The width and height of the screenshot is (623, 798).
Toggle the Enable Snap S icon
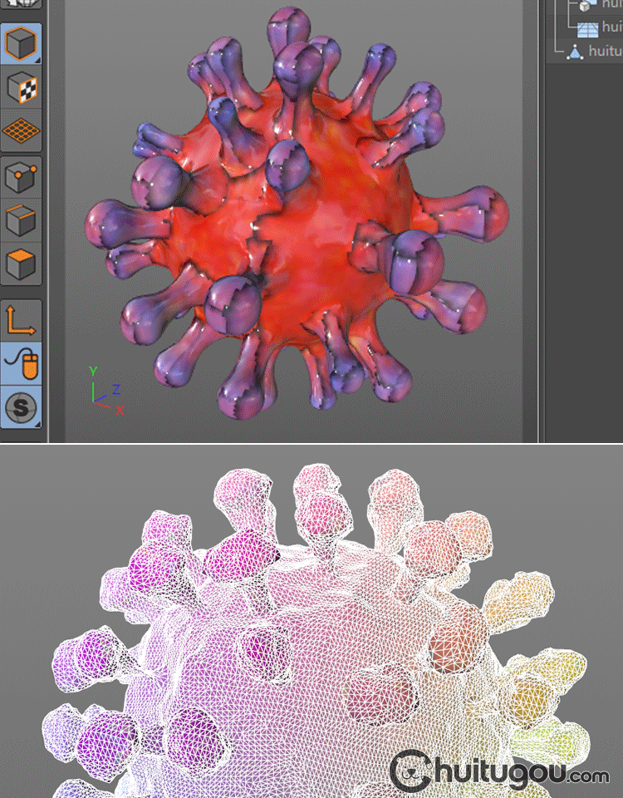(x=21, y=407)
